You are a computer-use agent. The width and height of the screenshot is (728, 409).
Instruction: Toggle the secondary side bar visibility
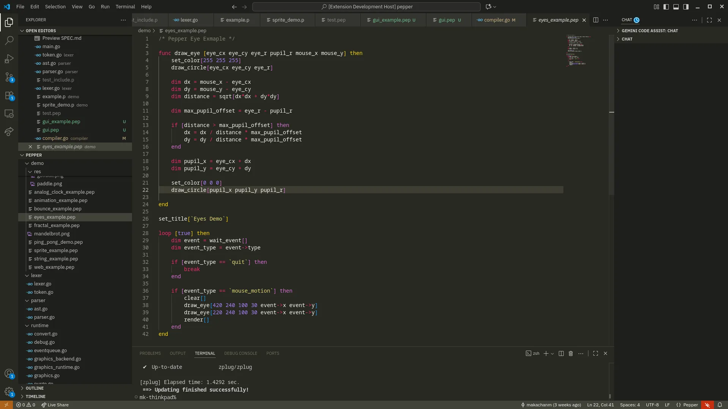coord(686,7)
